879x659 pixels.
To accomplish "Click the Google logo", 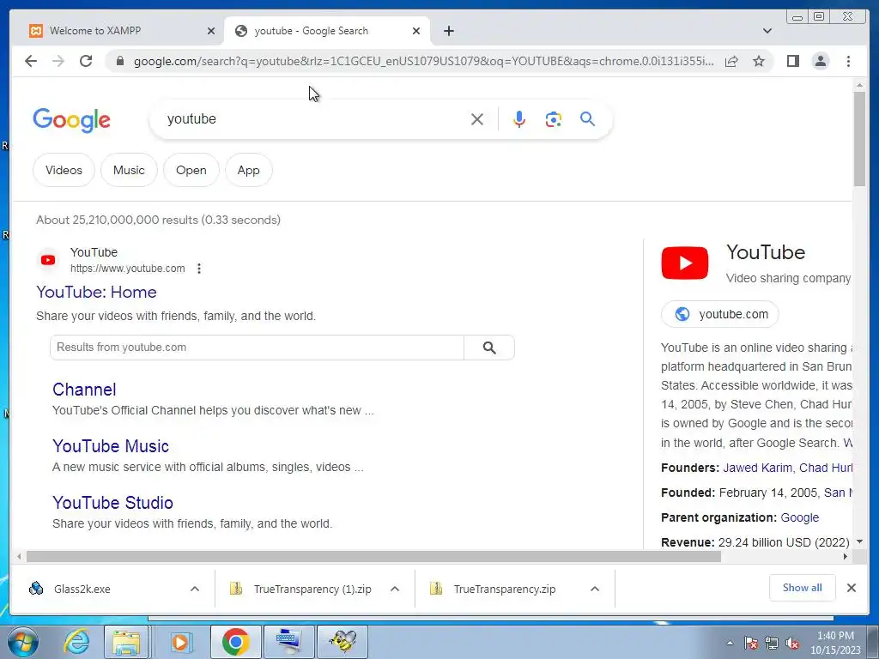I will click(72, 120).
